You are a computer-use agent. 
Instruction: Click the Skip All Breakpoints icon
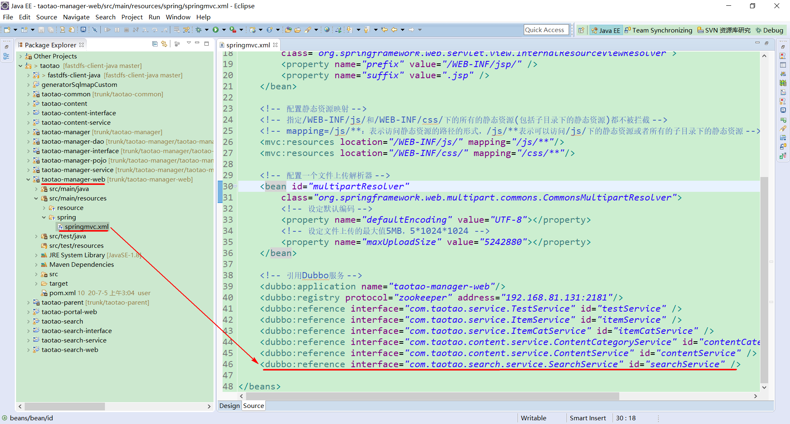click(95, 30)
